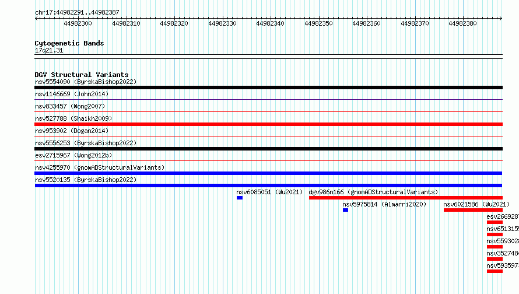Click ruler position label 44982300
Screen dimensions: 519x294
(x=78, y=23)
